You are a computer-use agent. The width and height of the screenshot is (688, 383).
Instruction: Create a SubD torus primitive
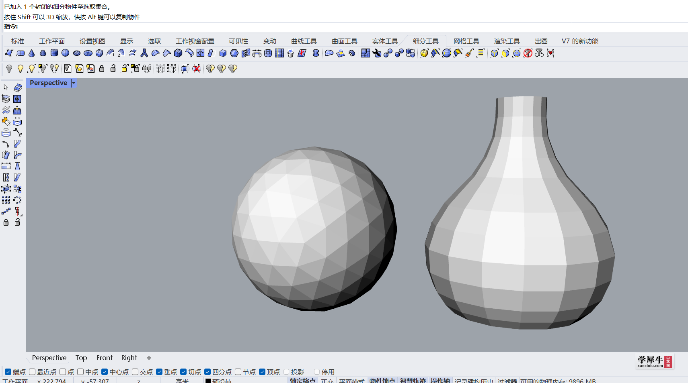click(x=88, y=53)
